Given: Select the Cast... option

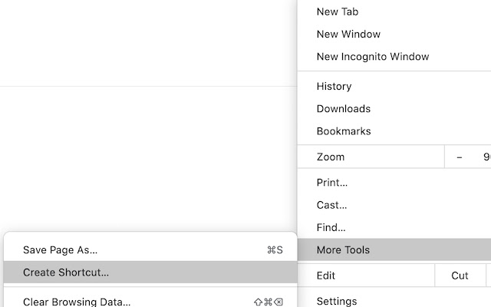Looking at the screenshot, I should click(331, 205).
